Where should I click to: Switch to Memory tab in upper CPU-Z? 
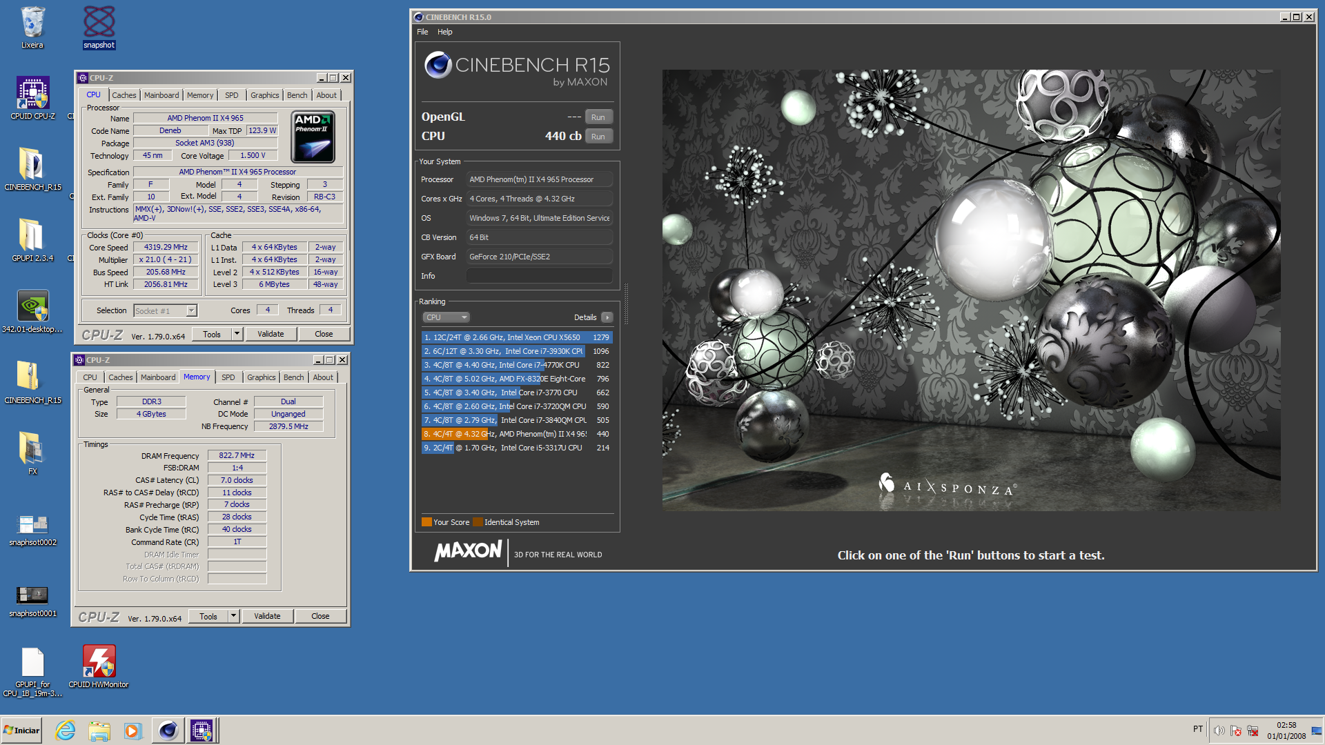click(200, 95)
